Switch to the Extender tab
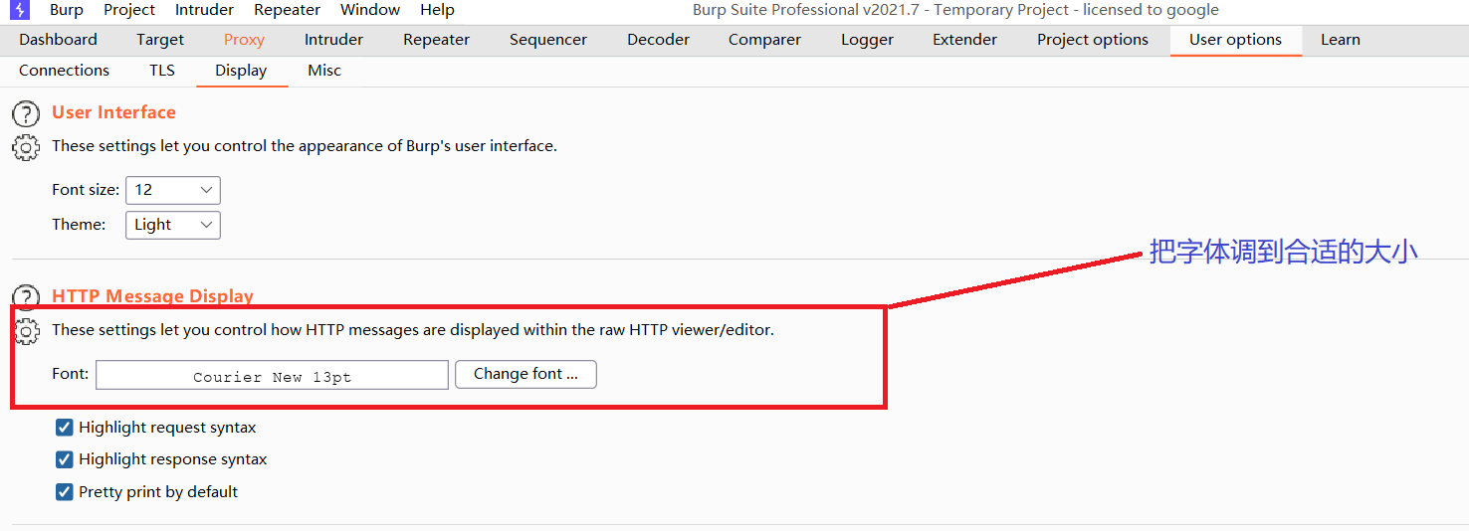The height and width of the screenshot is (531, 1469). point(964,40)
